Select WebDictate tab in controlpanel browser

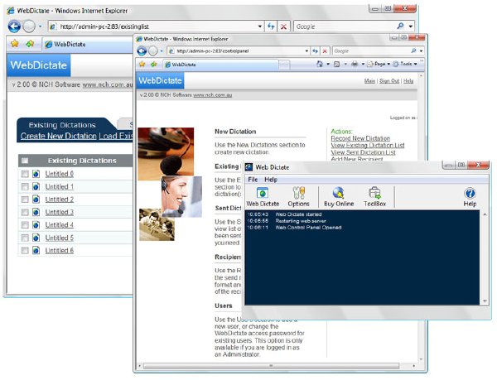220,65
